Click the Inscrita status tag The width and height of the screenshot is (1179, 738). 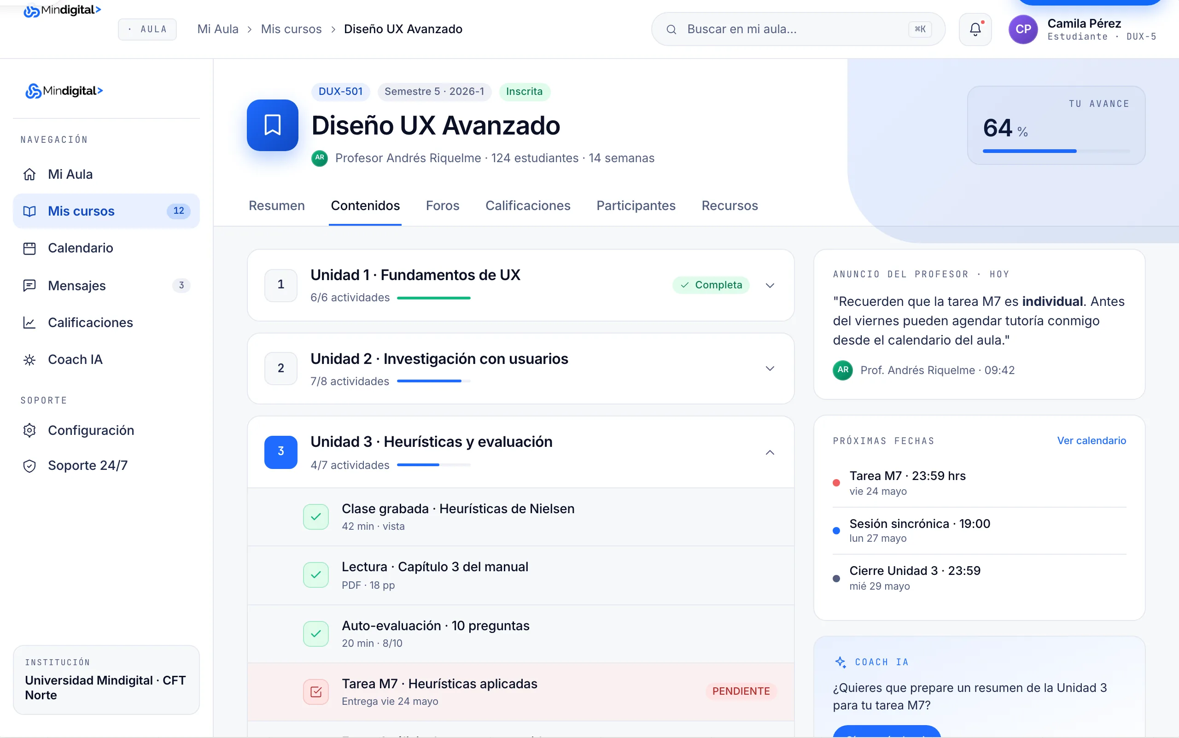524,92
